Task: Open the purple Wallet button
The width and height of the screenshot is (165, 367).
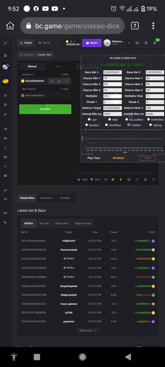Action: coord(92,43)
